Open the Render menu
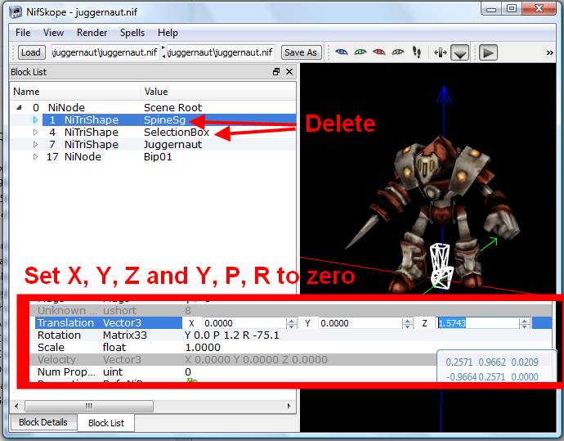This screenshot has width=564, height=441. click(x=92, y=33)
